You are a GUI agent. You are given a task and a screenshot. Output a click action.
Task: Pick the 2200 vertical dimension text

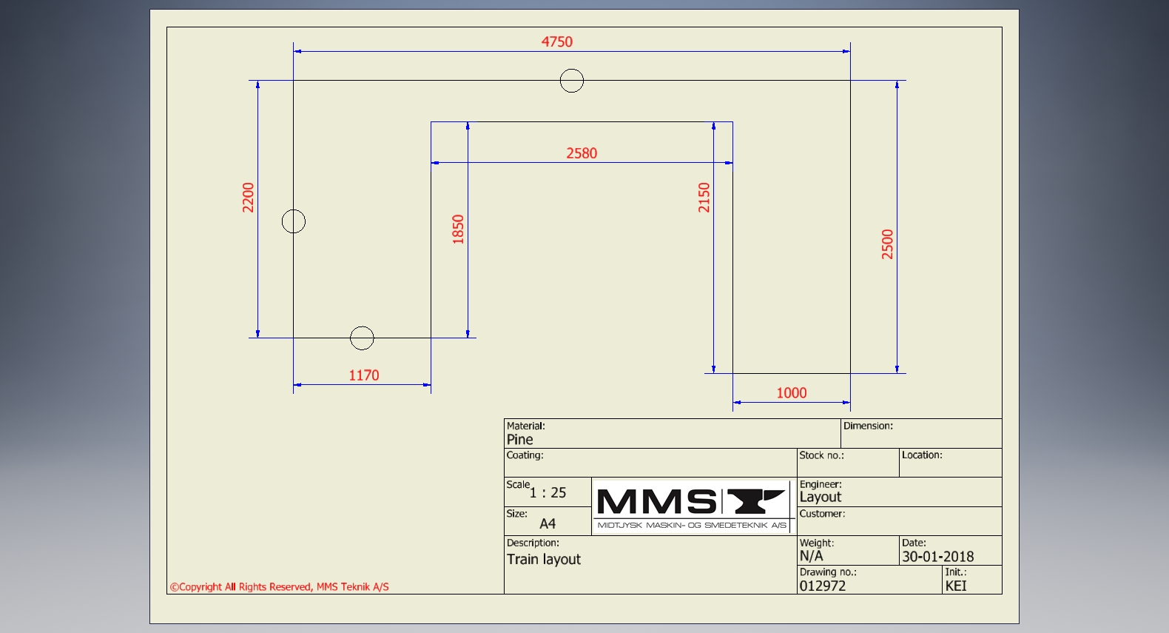click(x=248, y=198)
